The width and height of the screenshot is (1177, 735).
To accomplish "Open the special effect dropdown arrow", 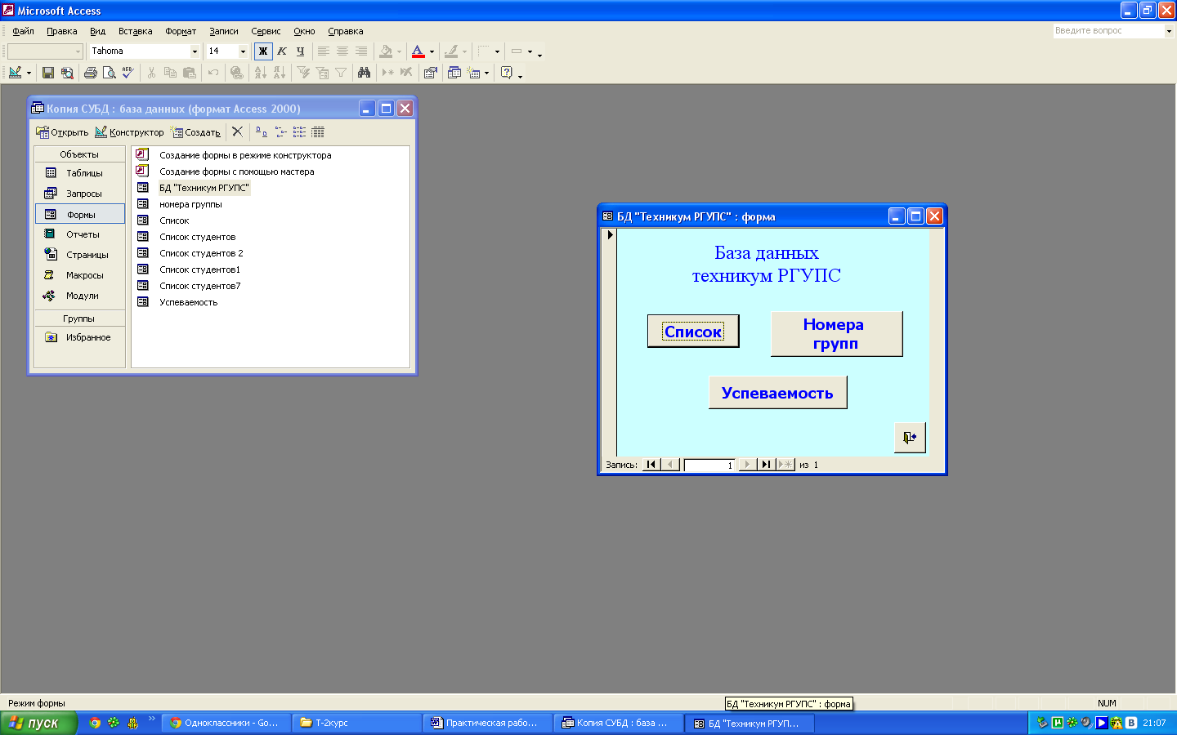I will coord(497,51).
